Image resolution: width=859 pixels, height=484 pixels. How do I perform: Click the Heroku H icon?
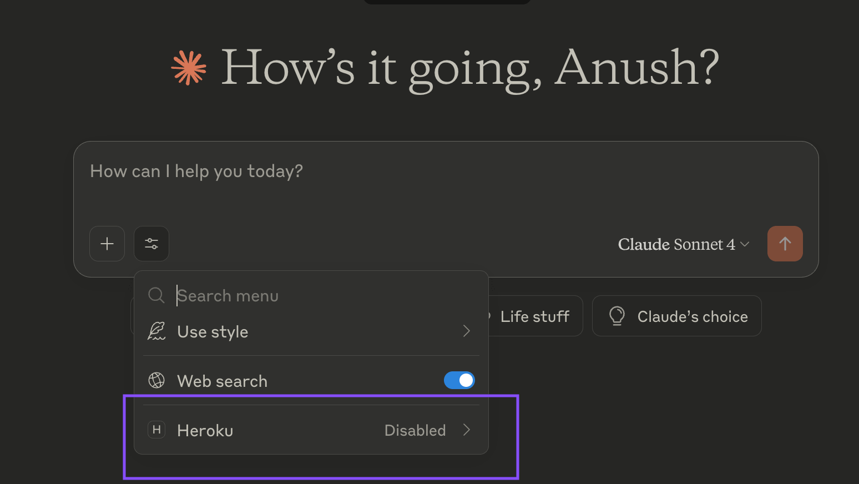click(x=156, y=430)
